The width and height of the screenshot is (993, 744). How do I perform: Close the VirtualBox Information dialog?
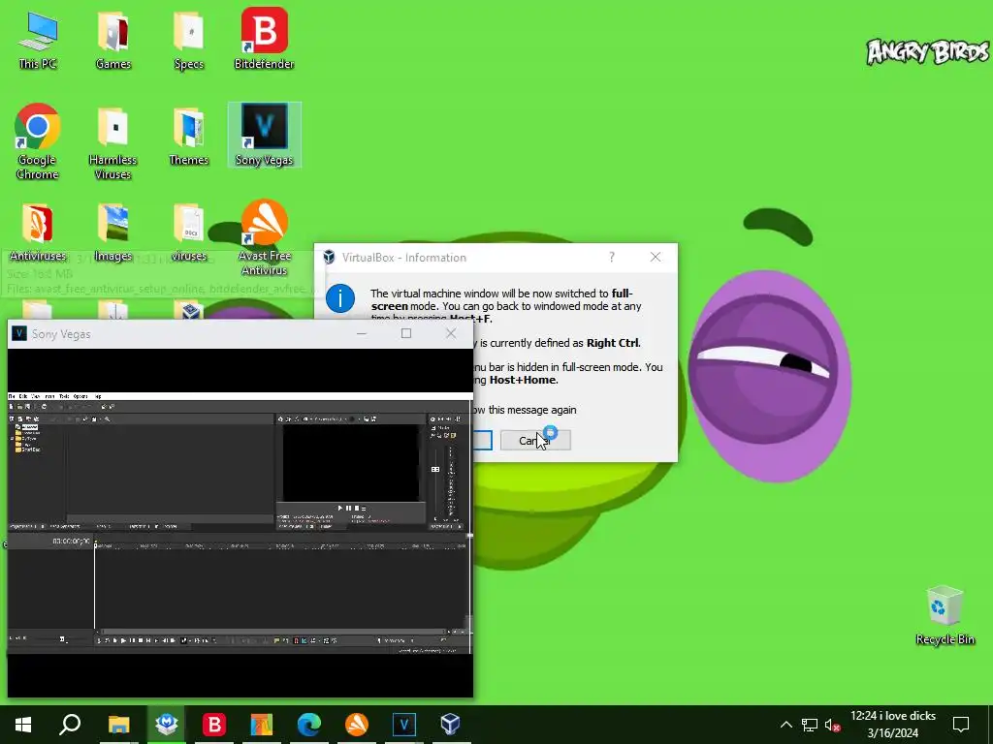coord(656,257)
